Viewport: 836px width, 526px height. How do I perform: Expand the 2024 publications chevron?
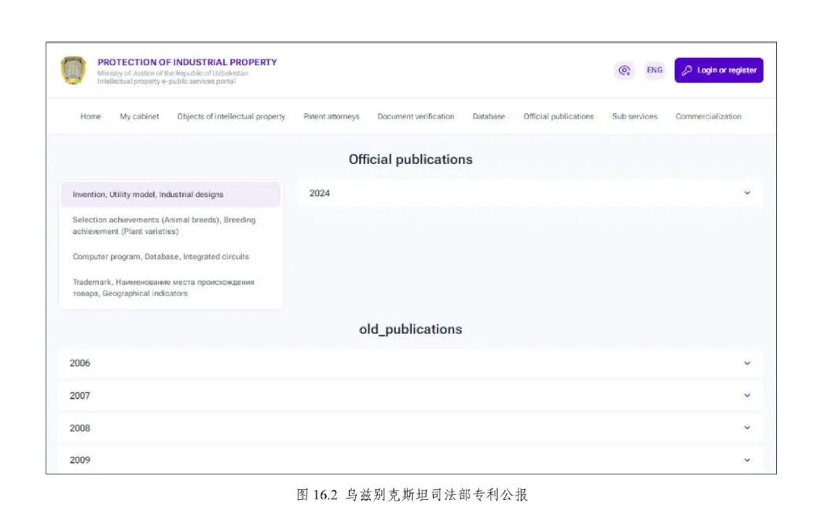[746, 193]
